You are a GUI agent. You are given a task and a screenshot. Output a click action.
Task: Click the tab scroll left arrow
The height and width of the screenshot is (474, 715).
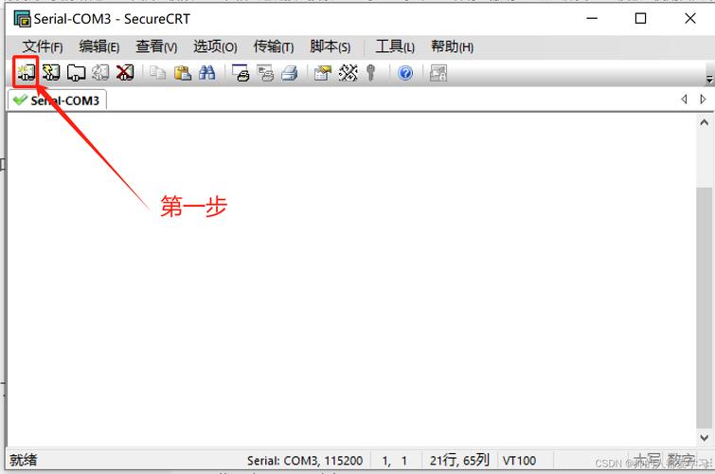pyautogui.click(x=684, y=100)
